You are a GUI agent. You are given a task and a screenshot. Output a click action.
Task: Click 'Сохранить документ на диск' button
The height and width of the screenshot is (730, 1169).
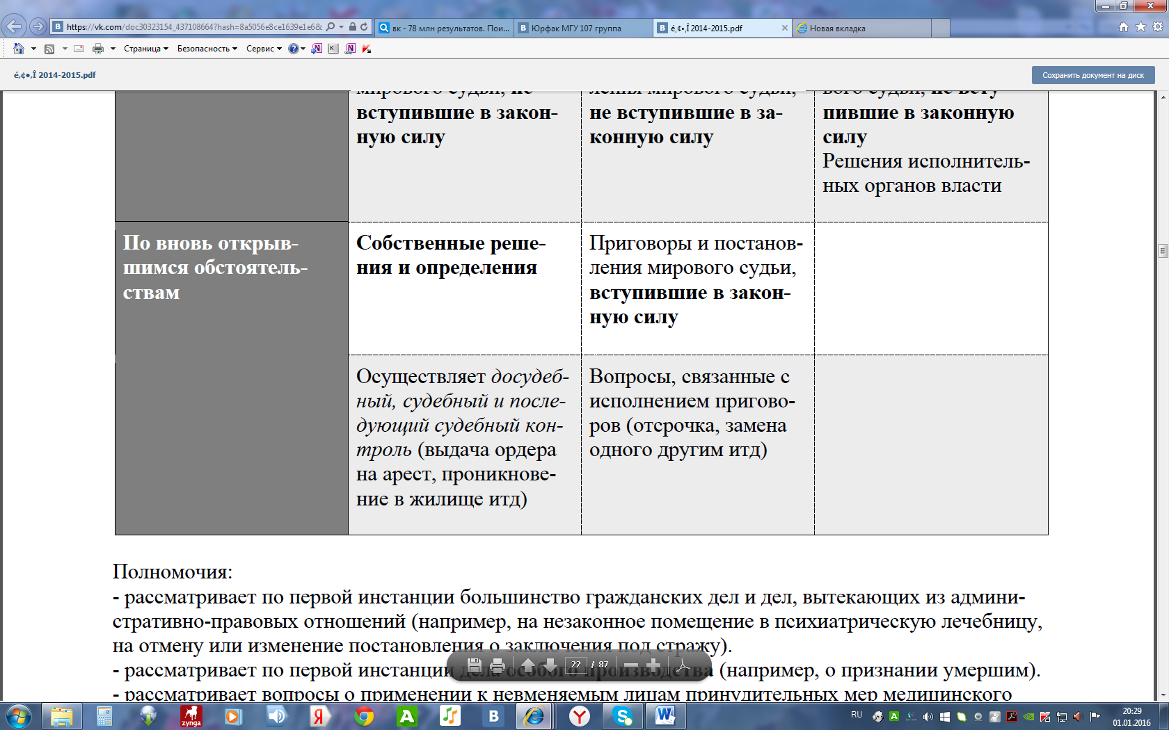pyautogui.click(x=1093, y=75)
